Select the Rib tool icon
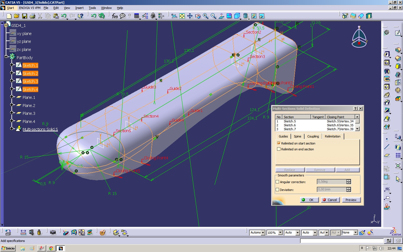403x252 pixels. point(386,95)
